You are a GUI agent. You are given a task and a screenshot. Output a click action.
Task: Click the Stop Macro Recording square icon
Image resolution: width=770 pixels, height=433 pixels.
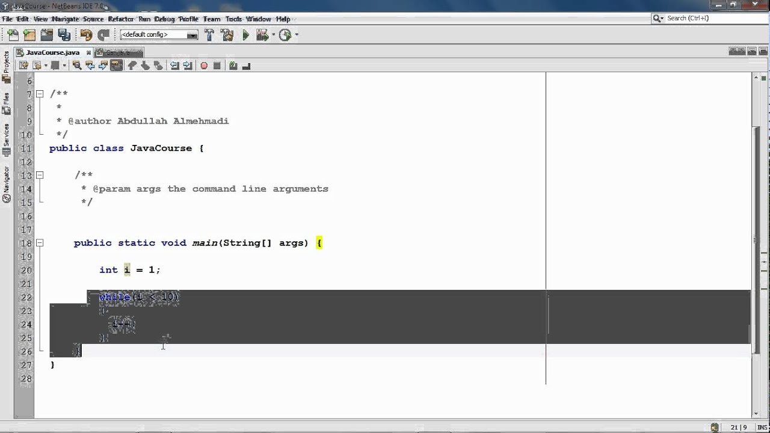tap(217, 66)
